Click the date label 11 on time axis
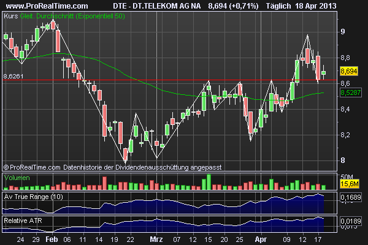Image resolution: width=368 pixels, height=245 pixels. pos(83,239)
